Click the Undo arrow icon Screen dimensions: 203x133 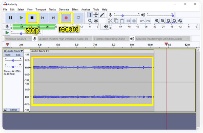(x=142, y=21)
